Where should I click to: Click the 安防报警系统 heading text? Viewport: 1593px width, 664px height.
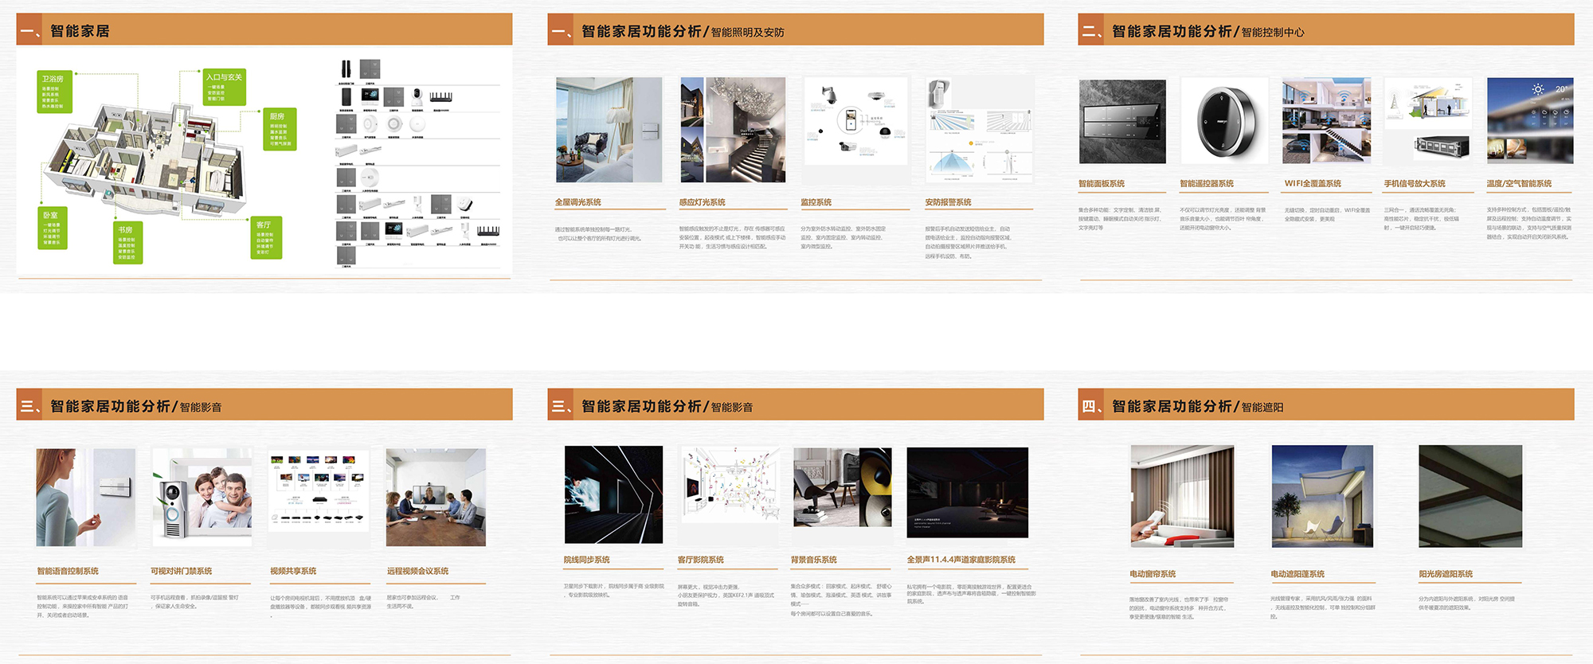click(948, 202)
